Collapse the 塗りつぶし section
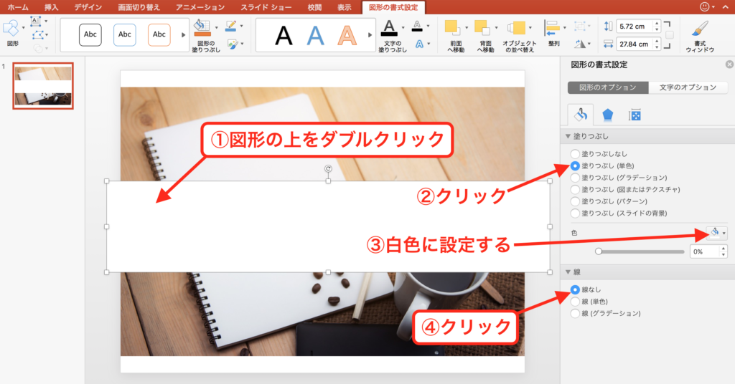The width and height of the screenshot is (735, 384). click(568, 137)
